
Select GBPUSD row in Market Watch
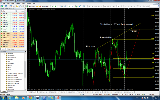[x=12, y=16]
